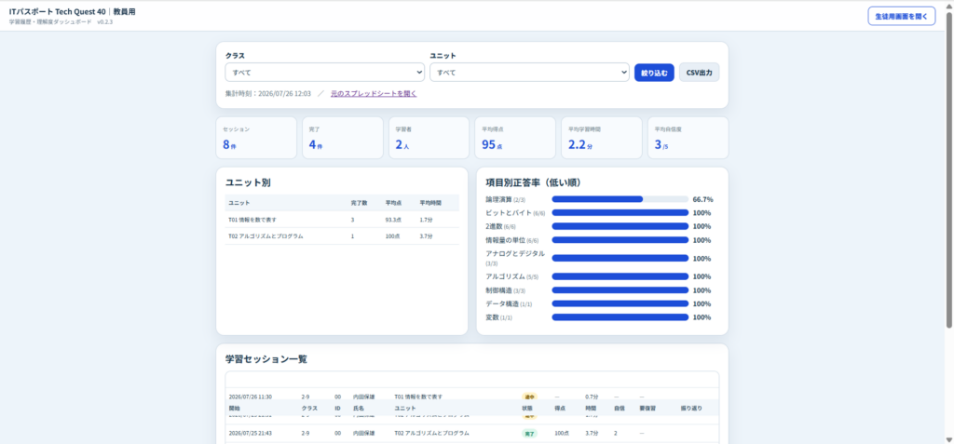
Task: Click the page scrollbar down arrow
Action: pyautogui.click(x=949, y=439)
